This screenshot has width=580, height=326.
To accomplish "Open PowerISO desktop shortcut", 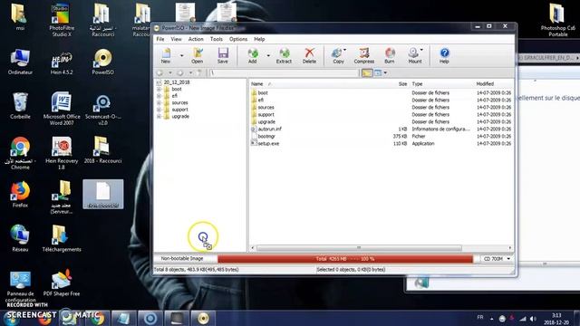I will click(102, 62).
